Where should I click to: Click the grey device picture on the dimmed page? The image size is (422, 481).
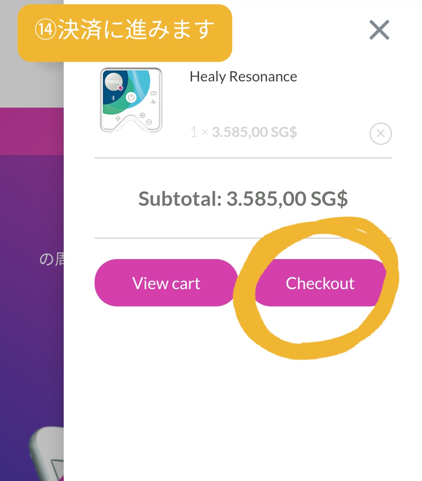pyautogui.click(x=46, y=454)
